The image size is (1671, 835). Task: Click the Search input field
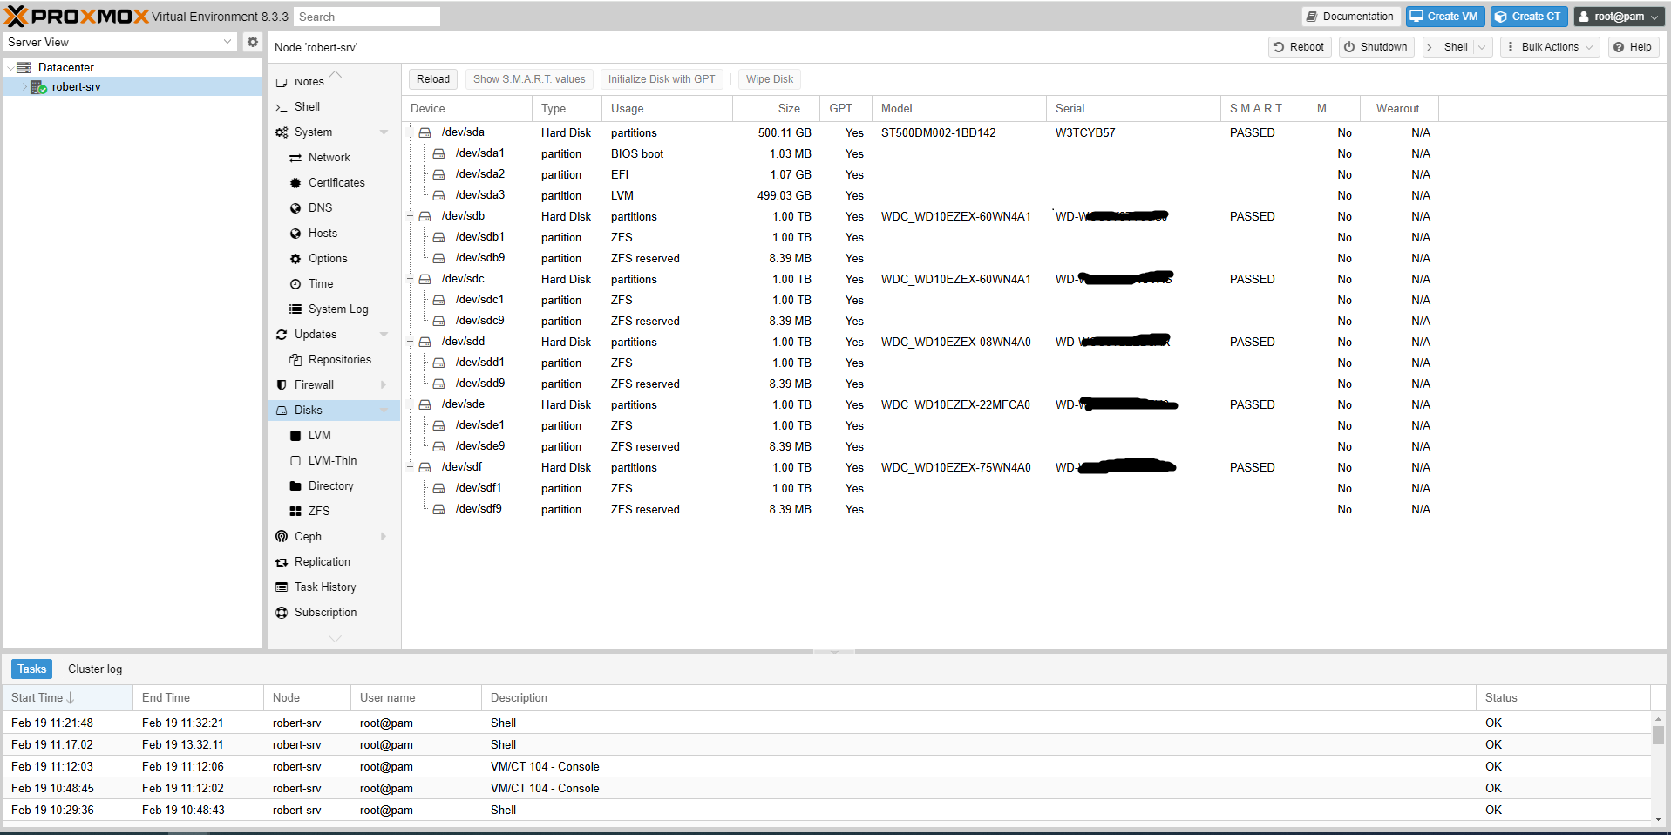click(366, 17)
